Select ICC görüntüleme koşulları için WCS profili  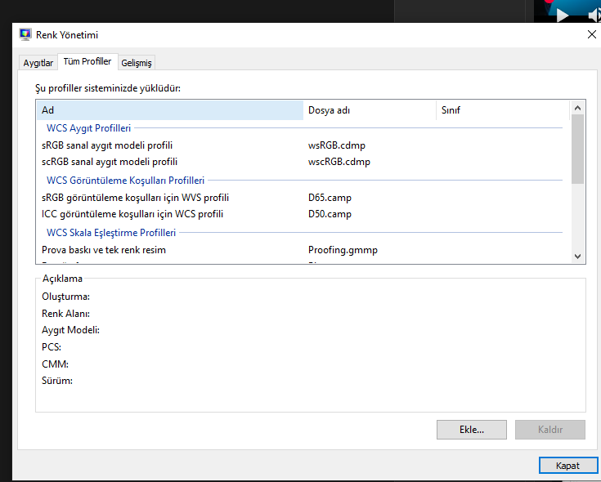[x=132, y=214]
